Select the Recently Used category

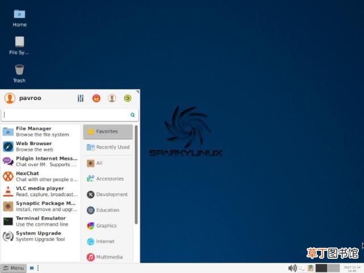tap(108, 147)
